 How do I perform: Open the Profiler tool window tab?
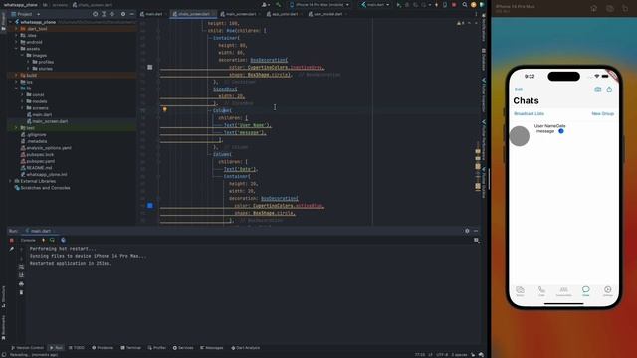[157, 348]
